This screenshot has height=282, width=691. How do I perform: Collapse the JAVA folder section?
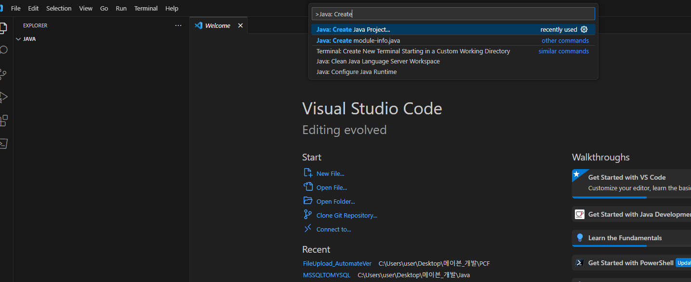(x=18, y=39)
